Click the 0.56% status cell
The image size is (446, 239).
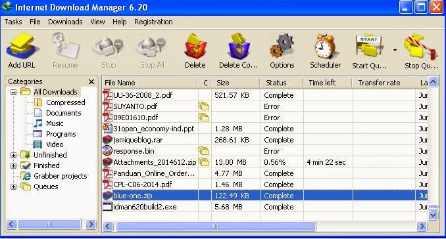(274, 162)
